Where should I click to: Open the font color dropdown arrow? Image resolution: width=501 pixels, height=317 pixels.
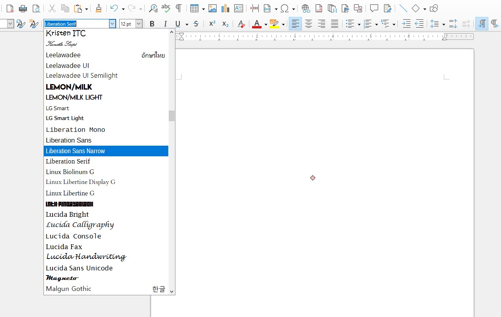tap(266, 24)
